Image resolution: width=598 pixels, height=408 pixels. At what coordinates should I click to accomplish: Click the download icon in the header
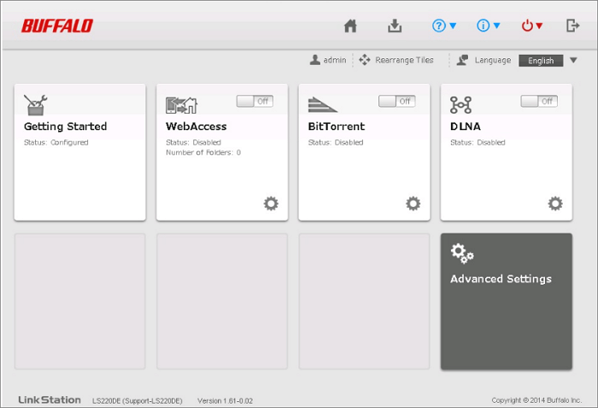395,26
